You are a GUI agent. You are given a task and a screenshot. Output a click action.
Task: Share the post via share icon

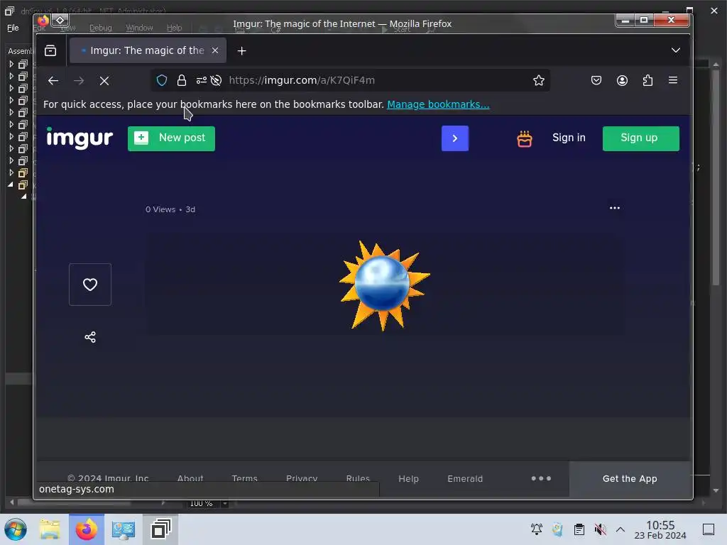pos(90,337)
